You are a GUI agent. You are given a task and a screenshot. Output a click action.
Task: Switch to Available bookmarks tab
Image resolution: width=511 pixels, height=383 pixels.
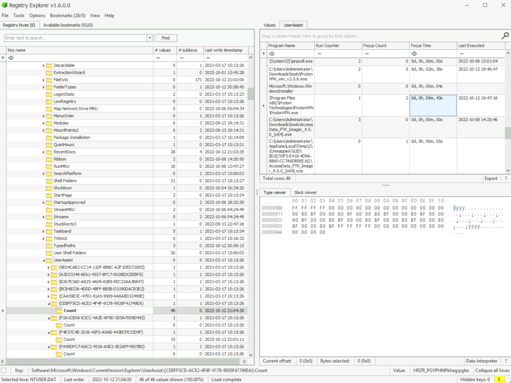click(x=68, y=25)
